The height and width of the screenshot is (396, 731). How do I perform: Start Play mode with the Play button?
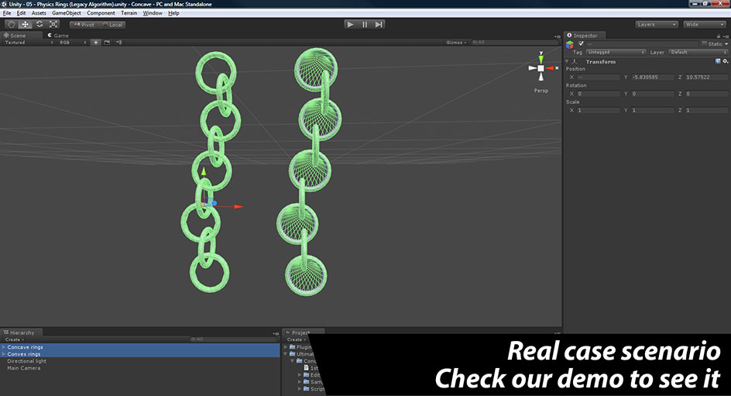[x=350, y=24]
